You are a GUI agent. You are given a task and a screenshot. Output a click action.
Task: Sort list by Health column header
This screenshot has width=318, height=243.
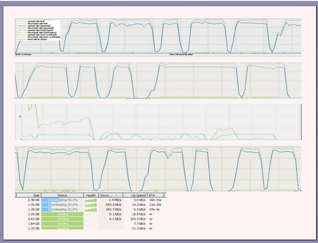point(91,195)
